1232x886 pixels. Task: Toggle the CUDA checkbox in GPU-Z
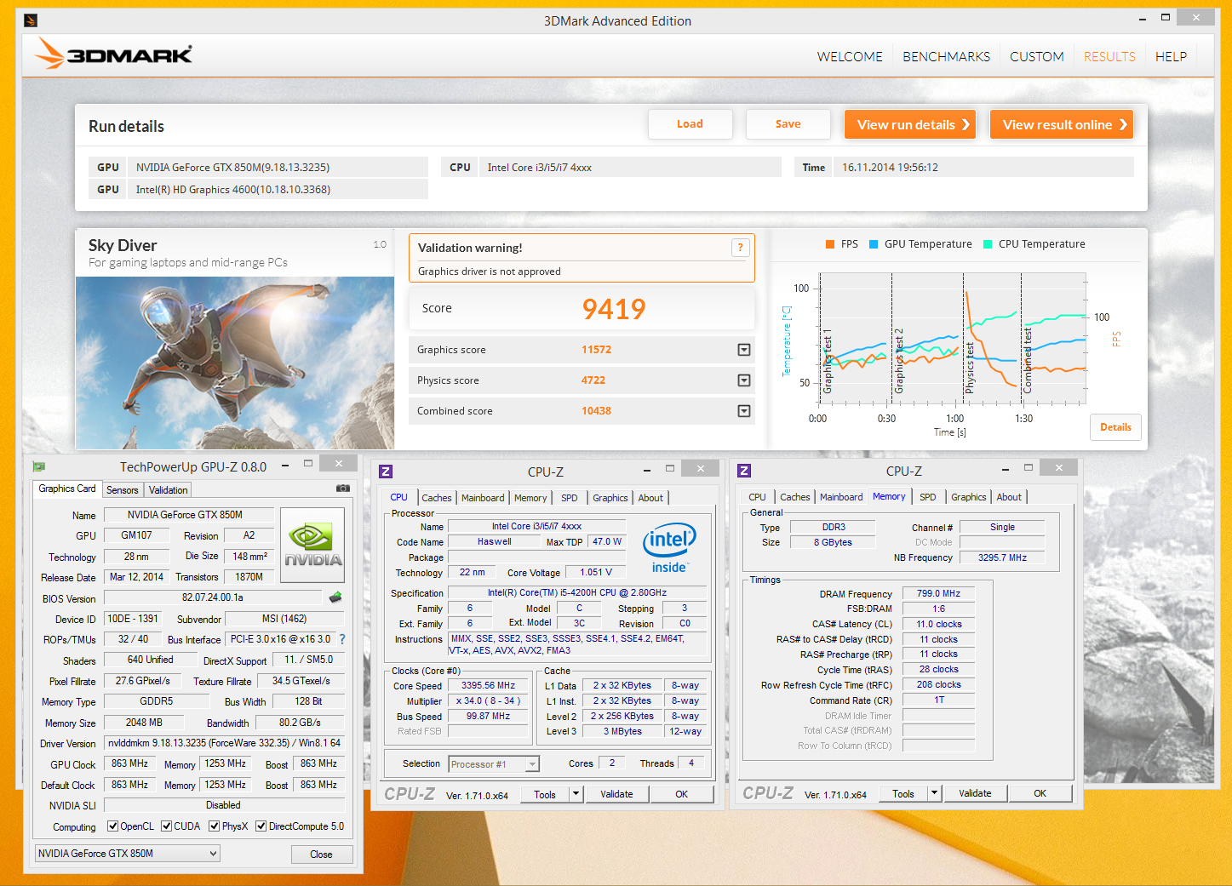point(167,826)
